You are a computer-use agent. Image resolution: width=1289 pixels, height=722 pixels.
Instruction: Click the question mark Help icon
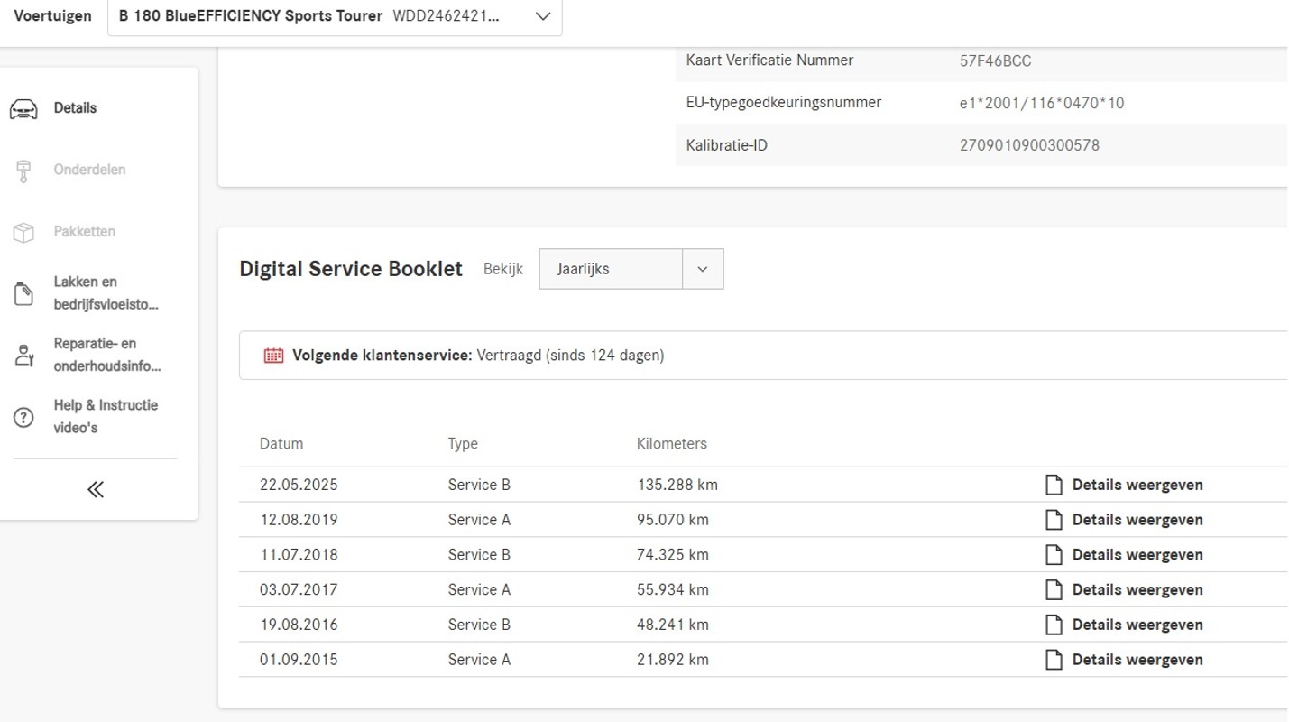(x=23, y=417)
